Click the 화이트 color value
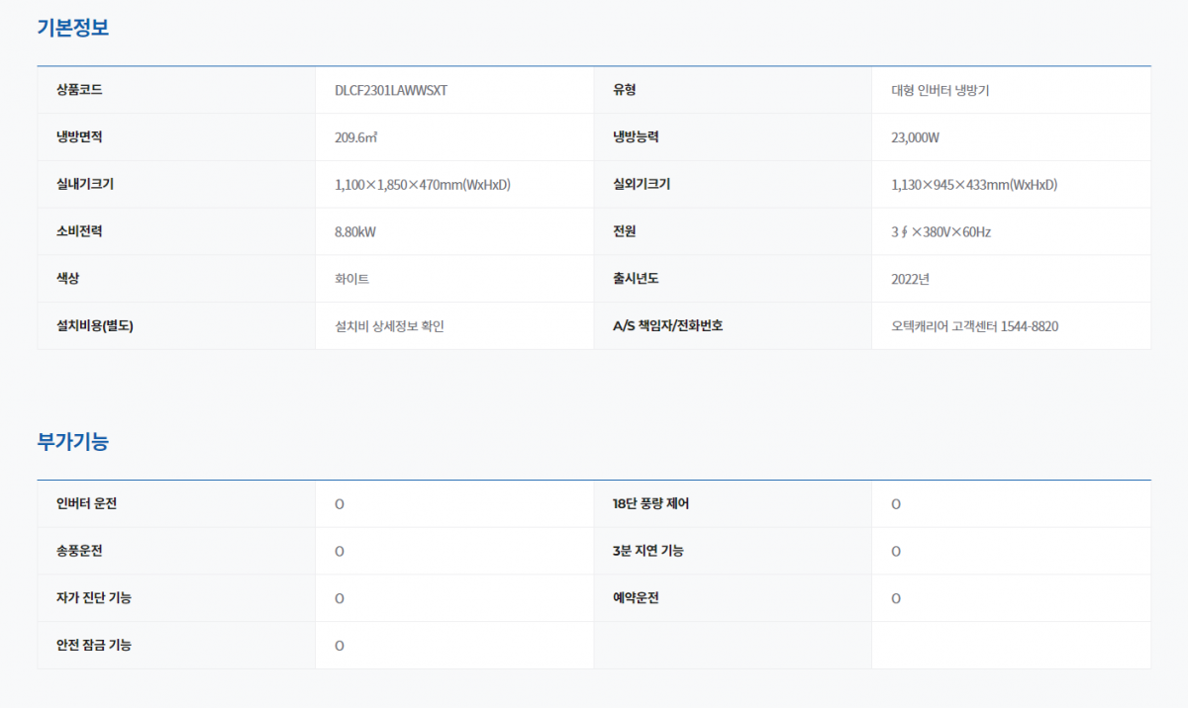Screen dimensions: 1188x708 (352, 279)
